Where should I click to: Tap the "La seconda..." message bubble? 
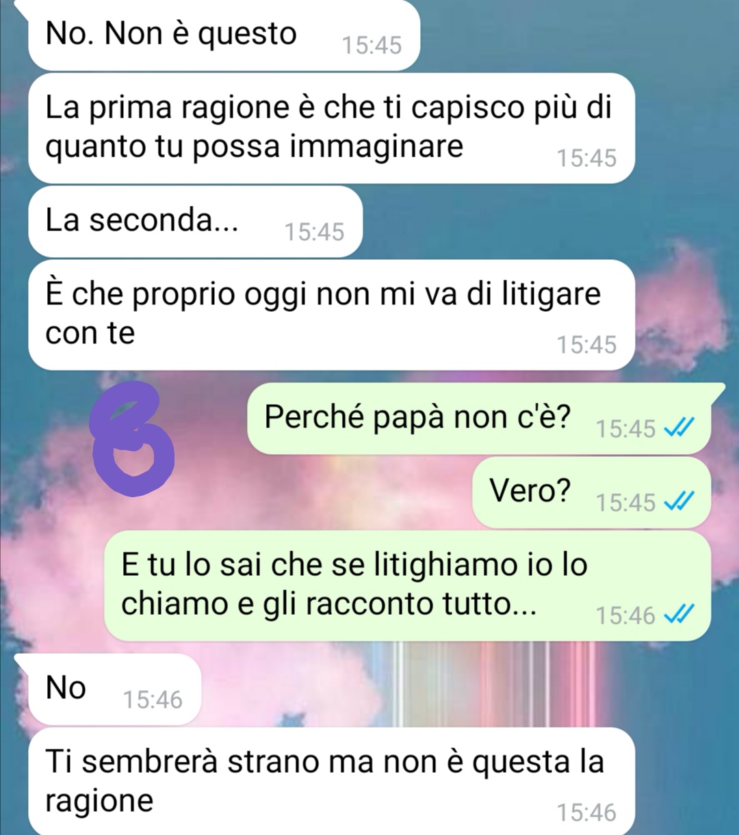tap(195, 222)
